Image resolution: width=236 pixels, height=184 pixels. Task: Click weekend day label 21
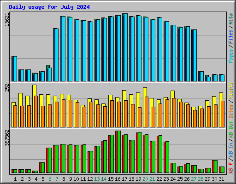pyautogui.click(x=152, y=179)
